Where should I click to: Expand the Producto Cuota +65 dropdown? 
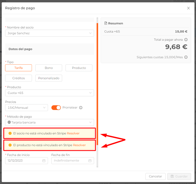coord(49,93)
